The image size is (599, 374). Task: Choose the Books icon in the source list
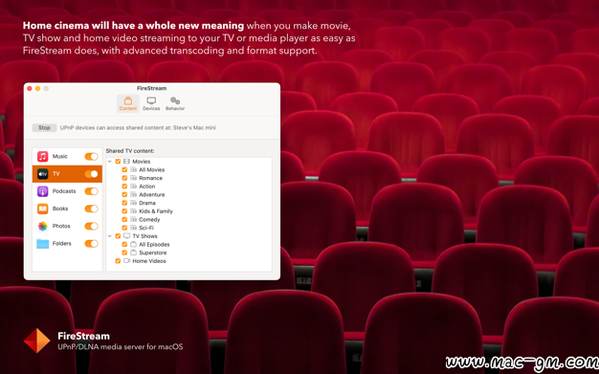42,209
